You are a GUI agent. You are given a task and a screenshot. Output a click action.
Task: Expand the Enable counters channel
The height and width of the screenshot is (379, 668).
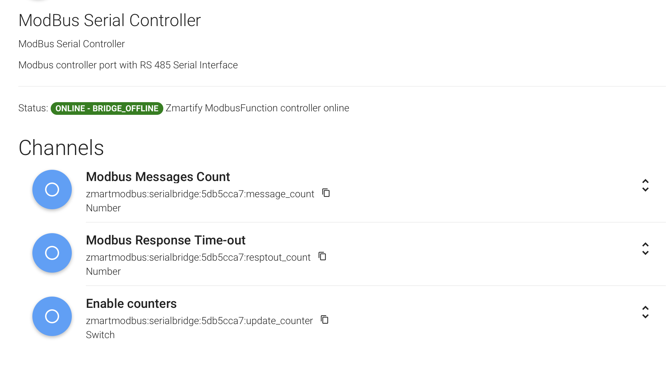pyautogui.click(x=645, y=312)
